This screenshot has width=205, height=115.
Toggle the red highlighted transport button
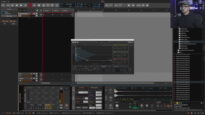coord(30,5)
